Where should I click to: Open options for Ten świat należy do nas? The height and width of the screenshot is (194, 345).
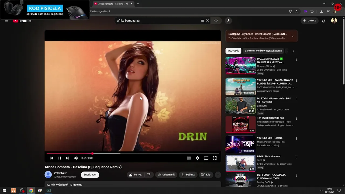coord(296,118)
